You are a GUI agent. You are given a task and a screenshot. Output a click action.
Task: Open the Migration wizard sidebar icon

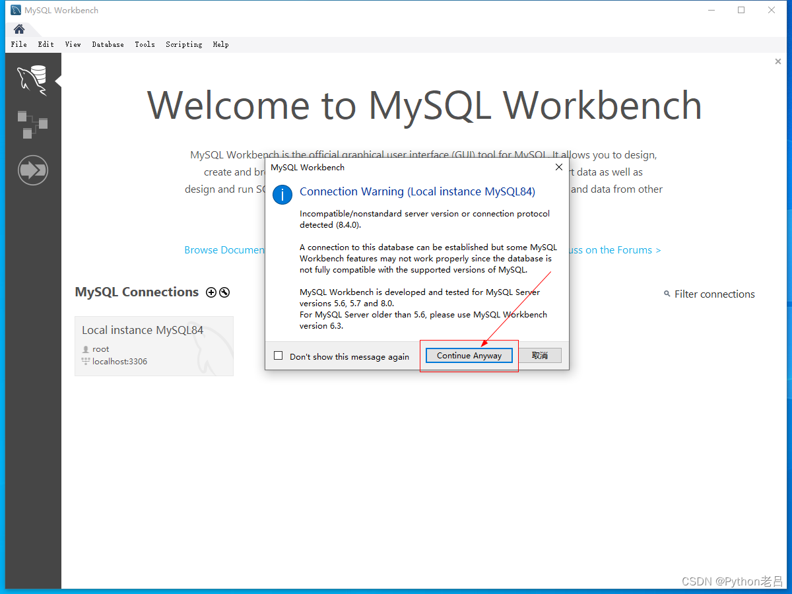coord(32,170)
